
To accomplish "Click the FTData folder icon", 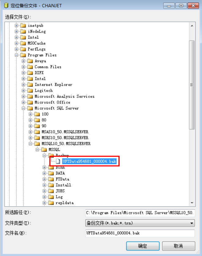I will [51, 179].
